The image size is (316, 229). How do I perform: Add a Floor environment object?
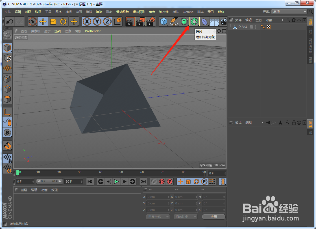coord(214,21)
